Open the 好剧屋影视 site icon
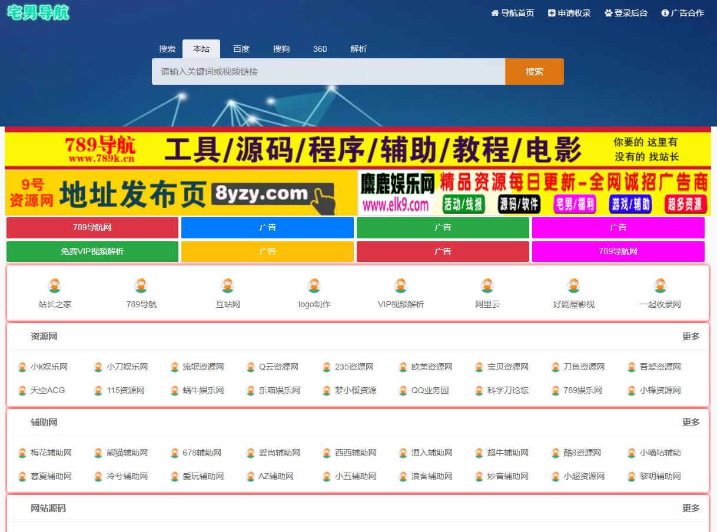Viewport: 717px width, 532px height. pos(573,286)
